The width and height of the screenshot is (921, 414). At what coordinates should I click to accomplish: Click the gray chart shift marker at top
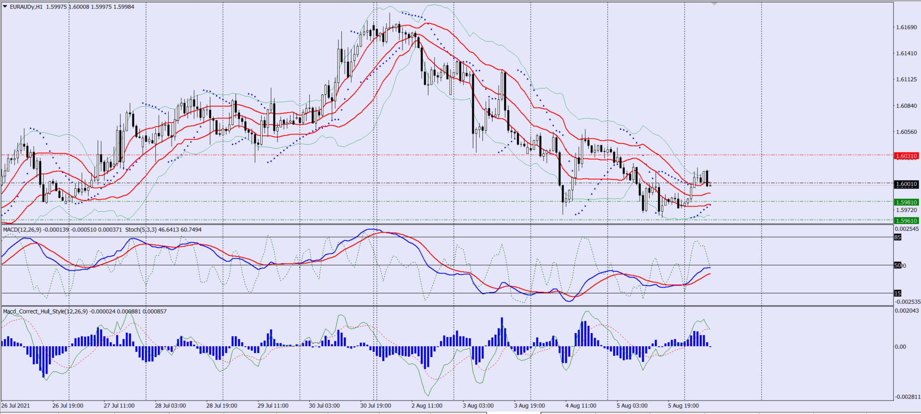(x=714, y=3)
